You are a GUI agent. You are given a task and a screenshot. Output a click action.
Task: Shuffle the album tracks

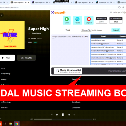coord(26,58)
